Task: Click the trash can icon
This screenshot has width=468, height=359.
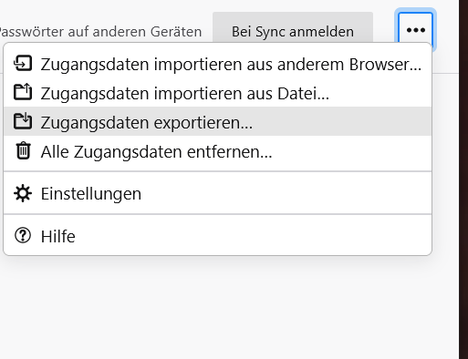Action: tap(23, 150)
